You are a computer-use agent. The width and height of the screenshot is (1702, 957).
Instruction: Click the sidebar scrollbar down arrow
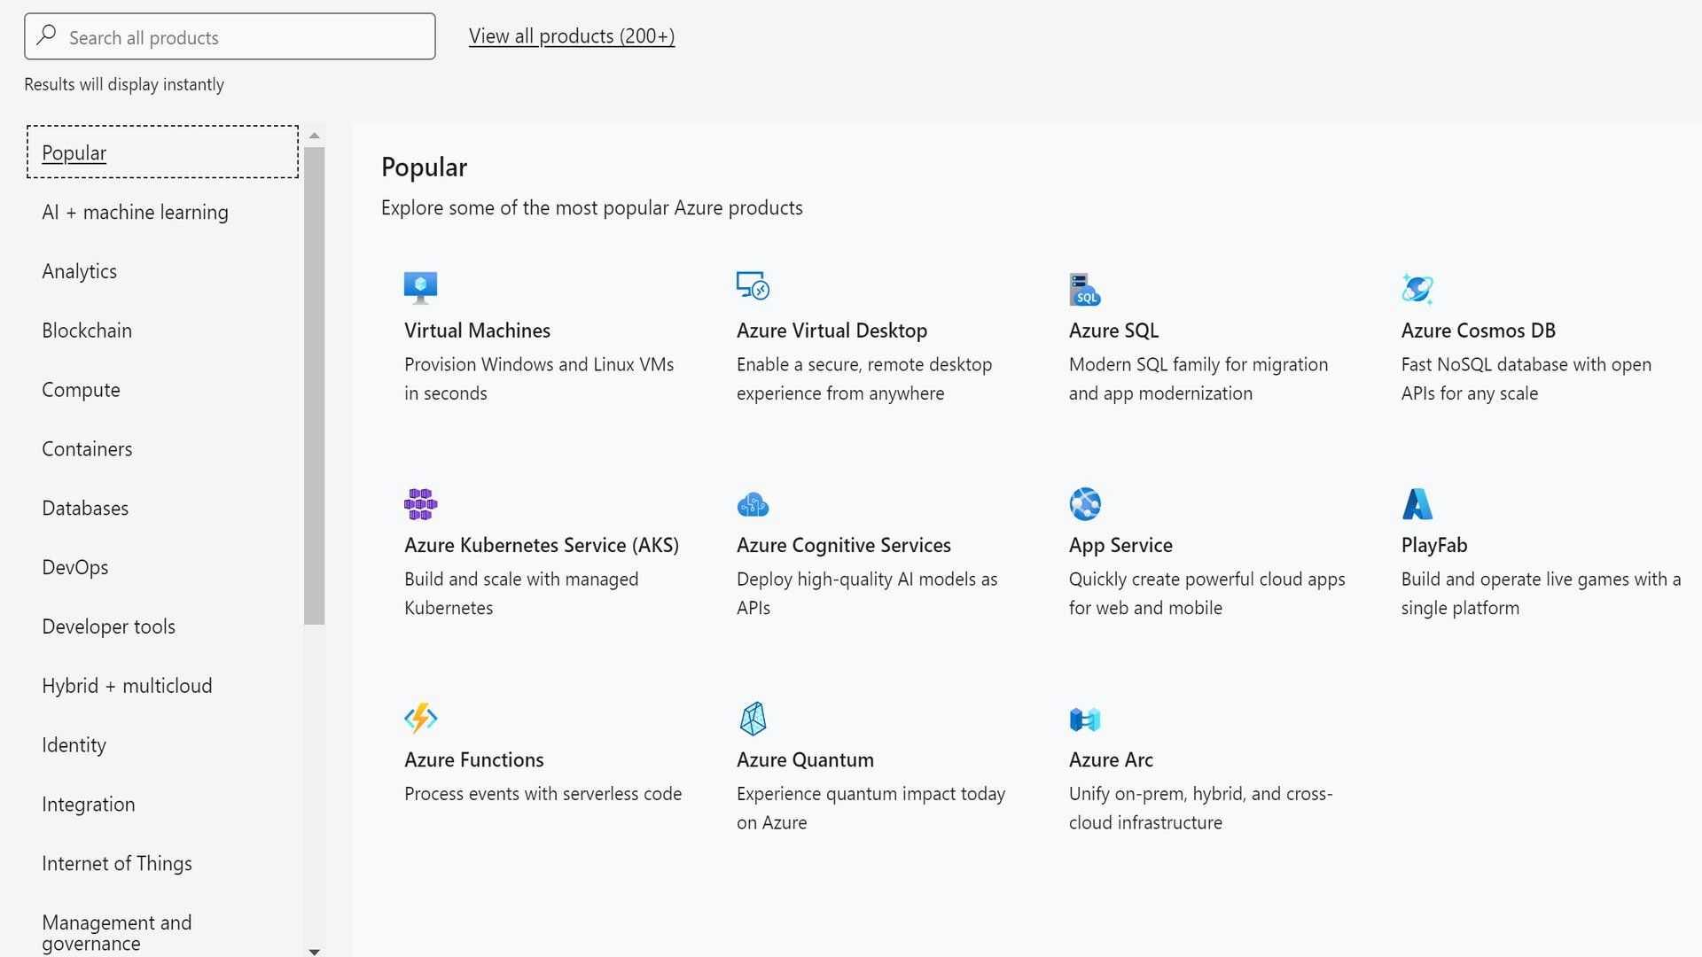[315, 951]
